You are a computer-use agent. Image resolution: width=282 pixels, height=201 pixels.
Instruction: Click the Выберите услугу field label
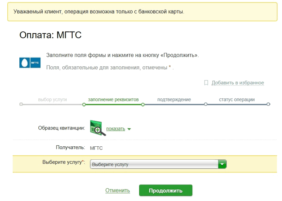(64, 162)
